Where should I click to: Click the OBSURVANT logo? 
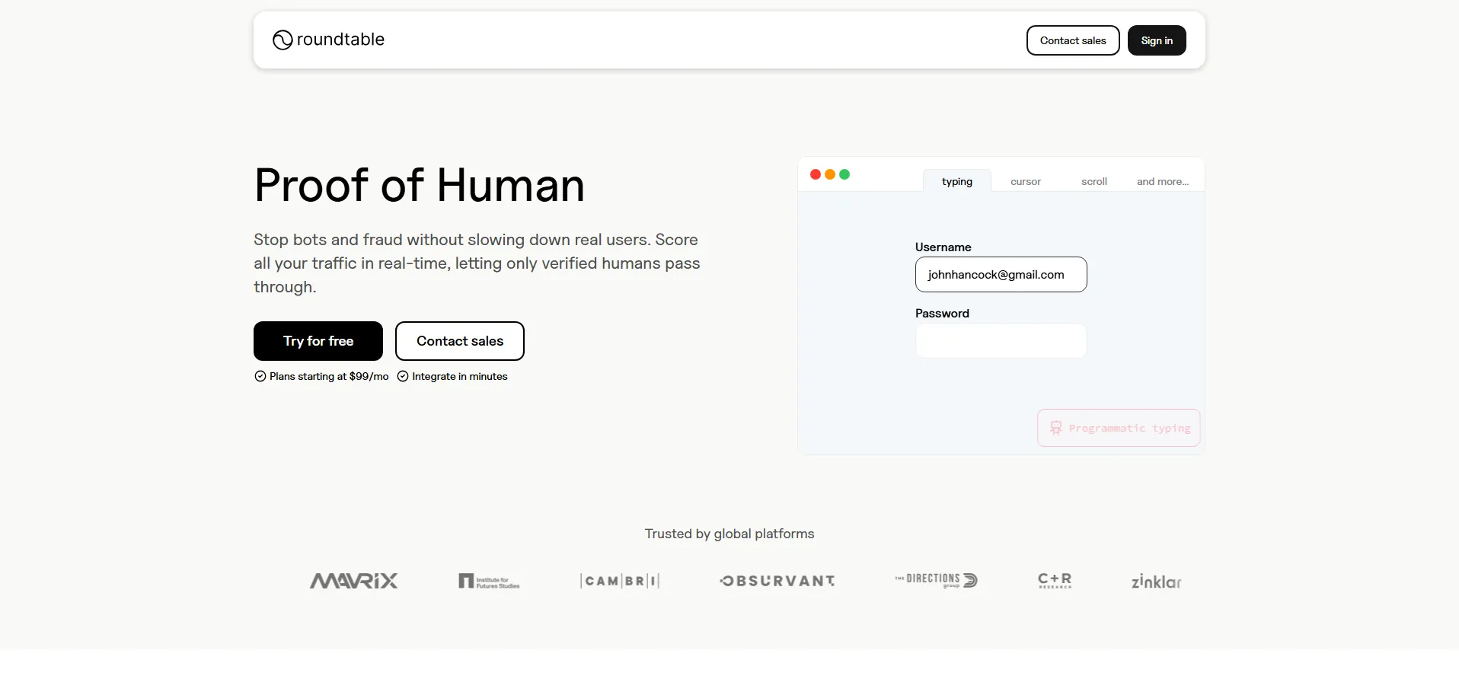[x=777, y=581]
